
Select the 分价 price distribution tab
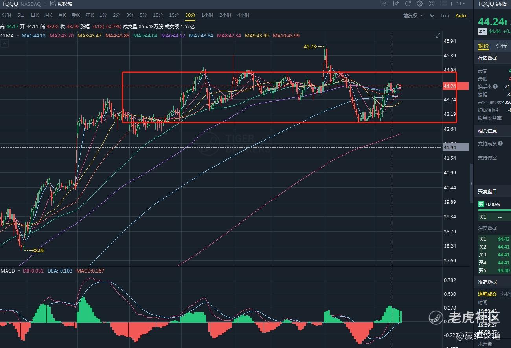[x=506, y=294]
